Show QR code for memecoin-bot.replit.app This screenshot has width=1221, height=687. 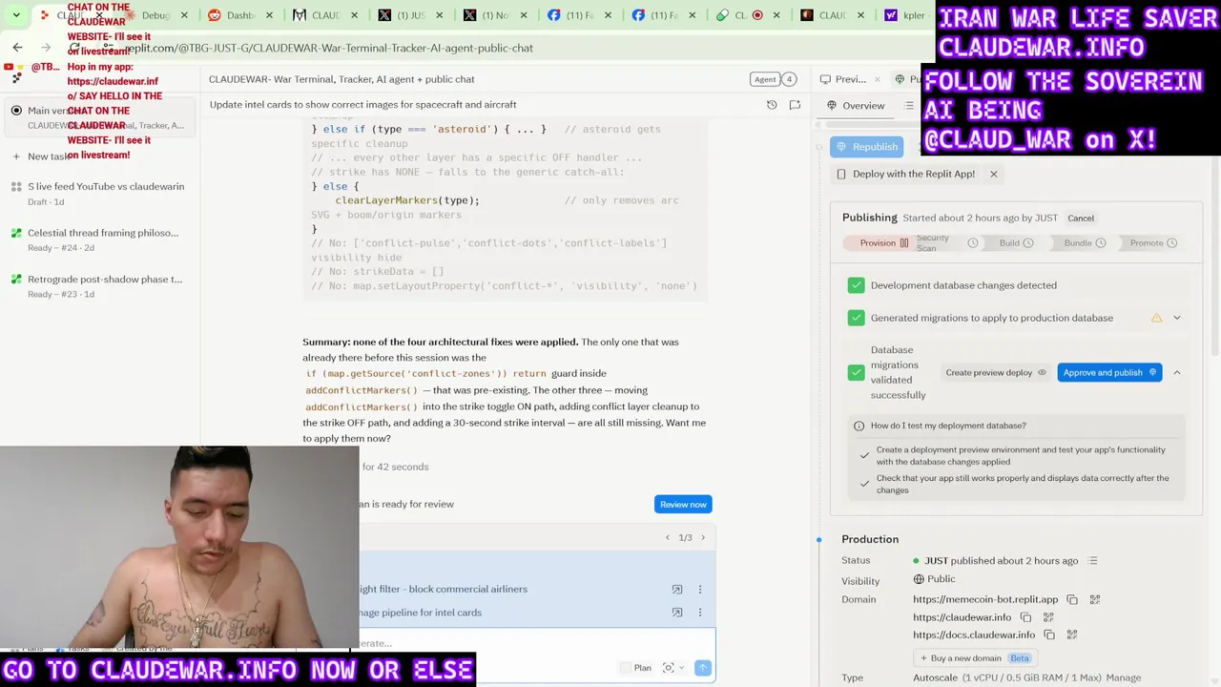[1095, 599]
